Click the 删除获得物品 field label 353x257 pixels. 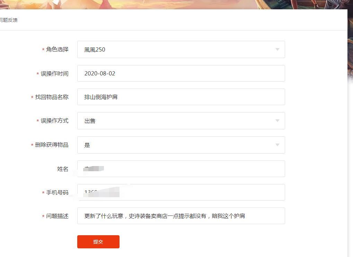click(x=52, y=145)
